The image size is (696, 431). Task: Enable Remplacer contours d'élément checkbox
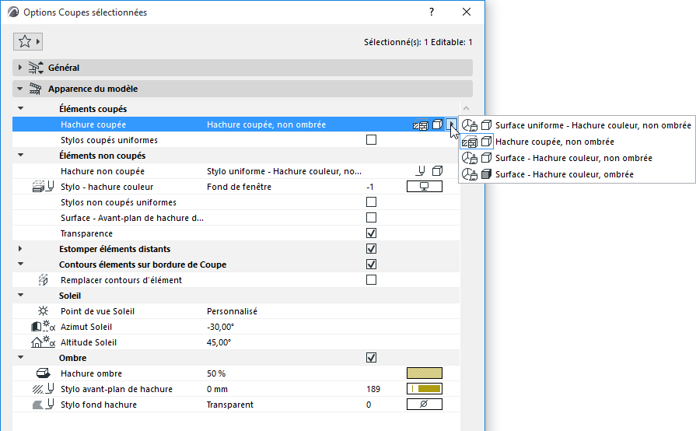(371, 279)
